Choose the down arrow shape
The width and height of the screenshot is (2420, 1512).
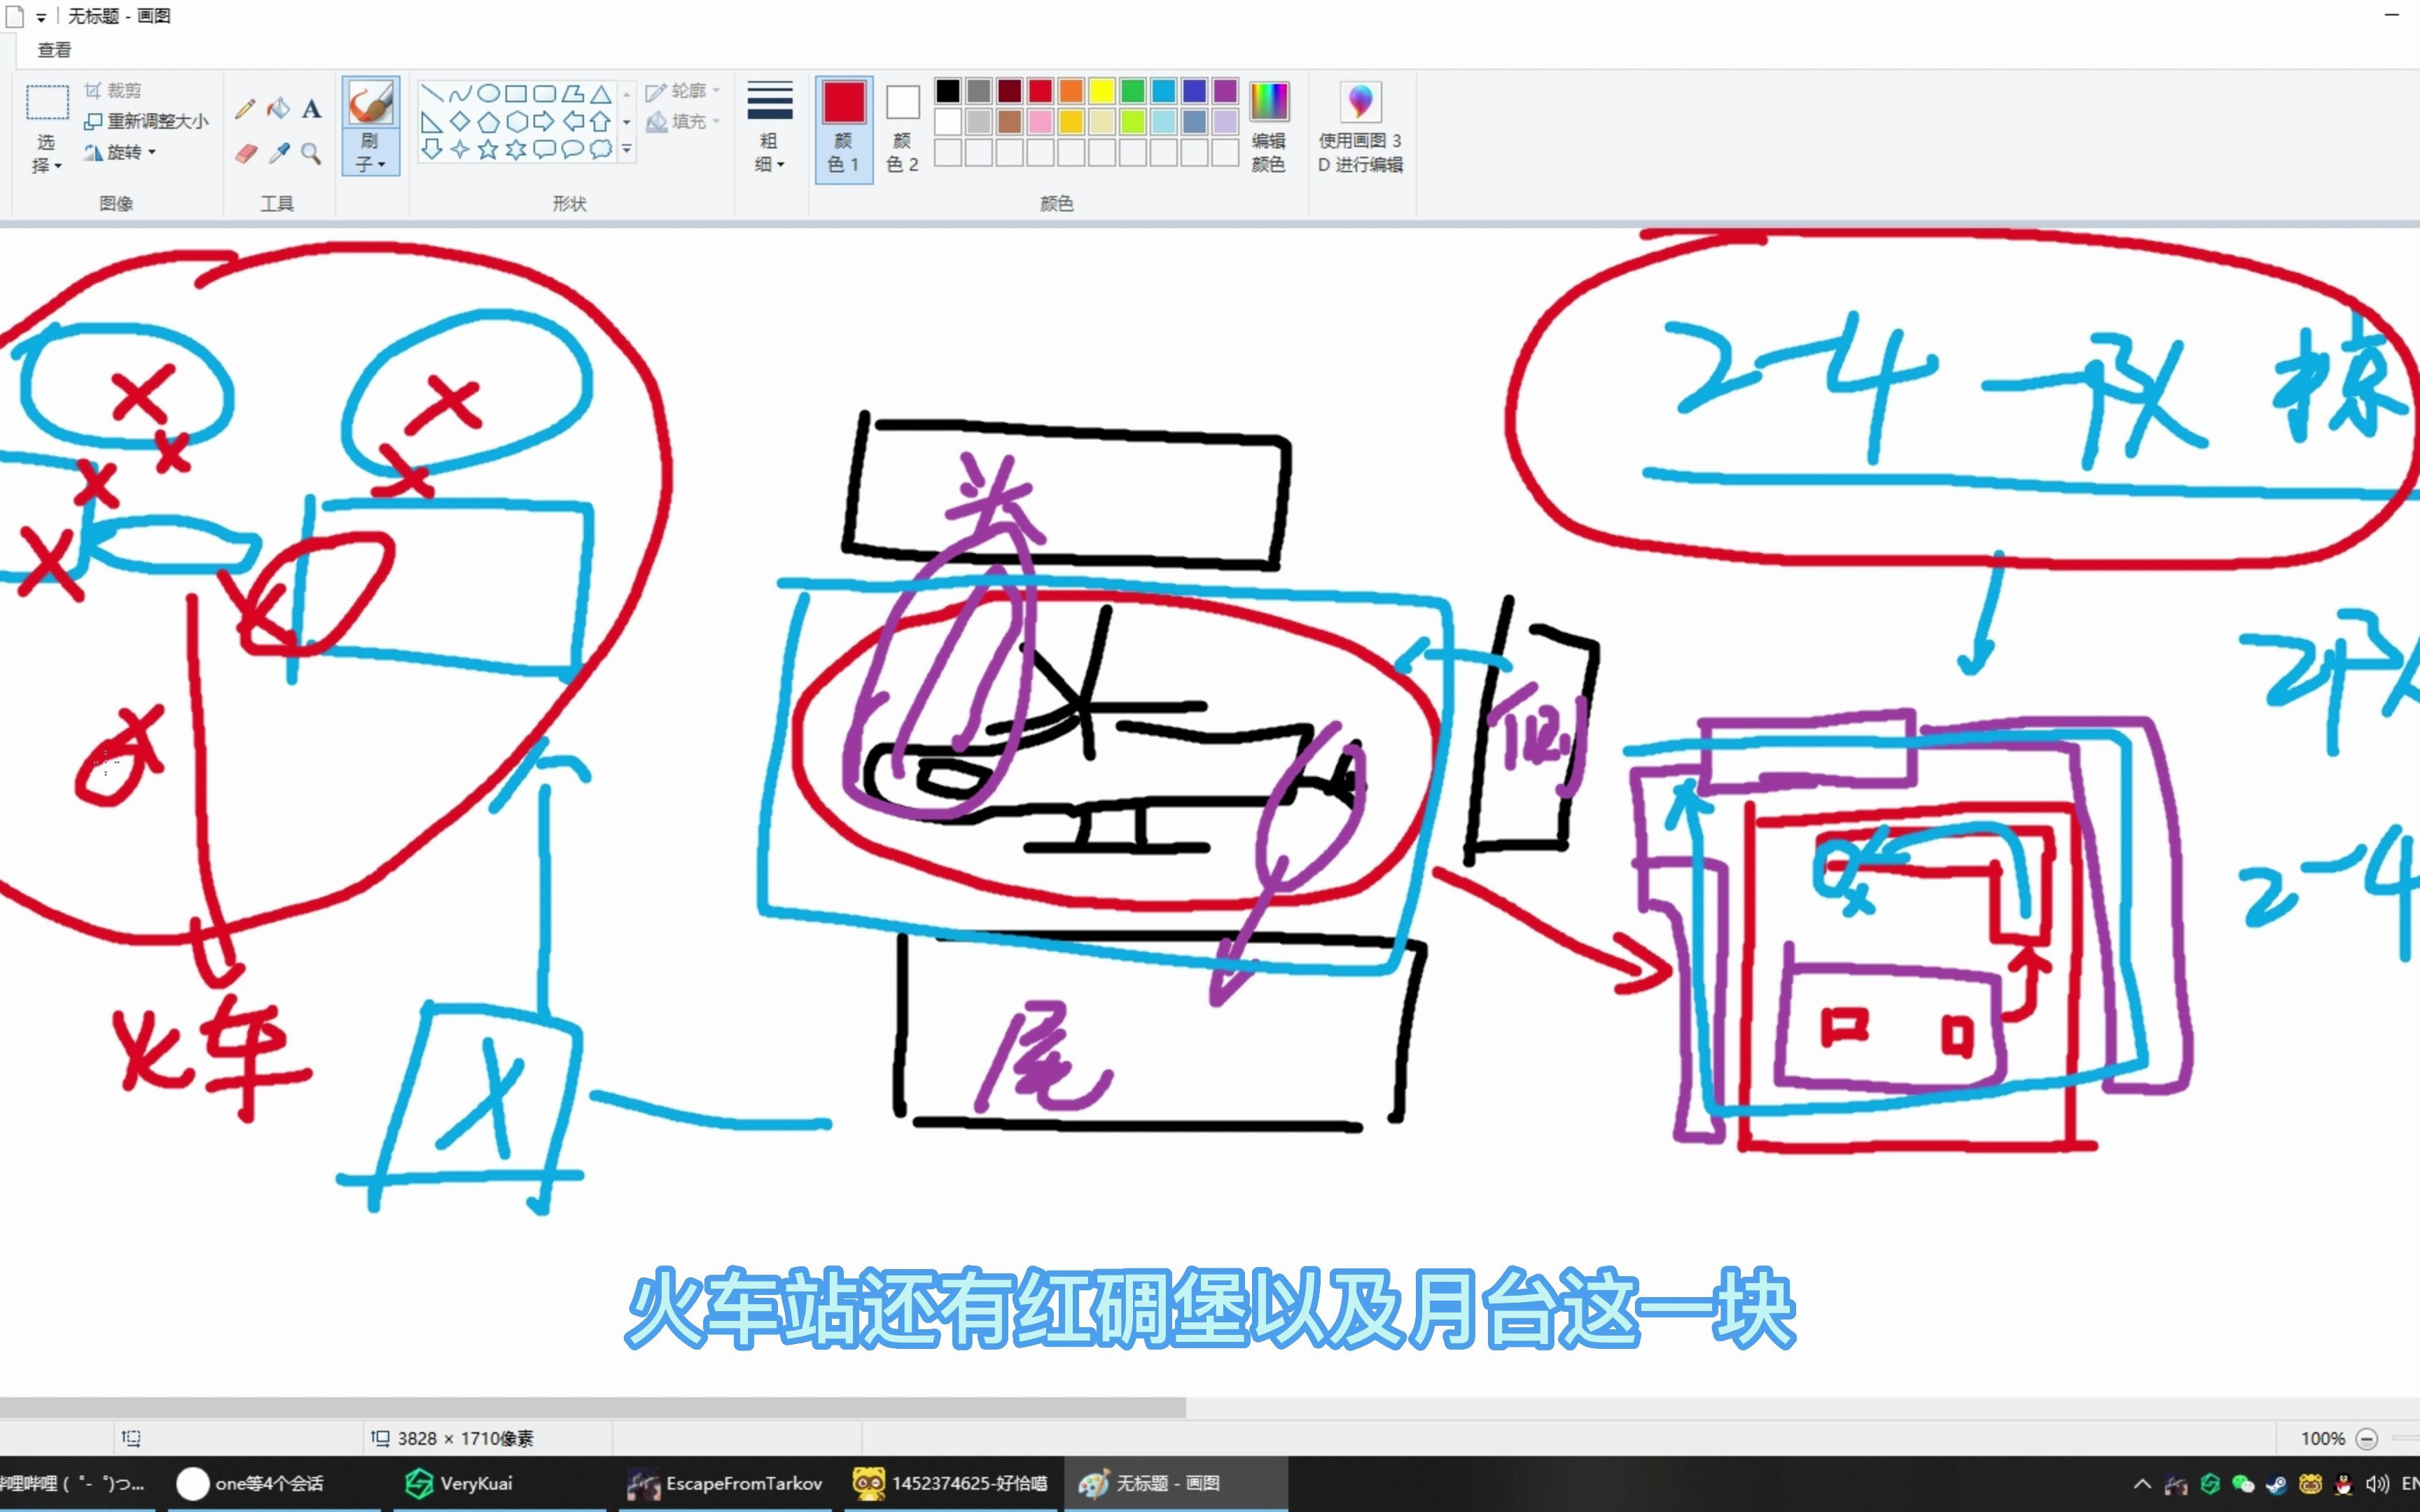pyautogui.click(x=432, y=149)
